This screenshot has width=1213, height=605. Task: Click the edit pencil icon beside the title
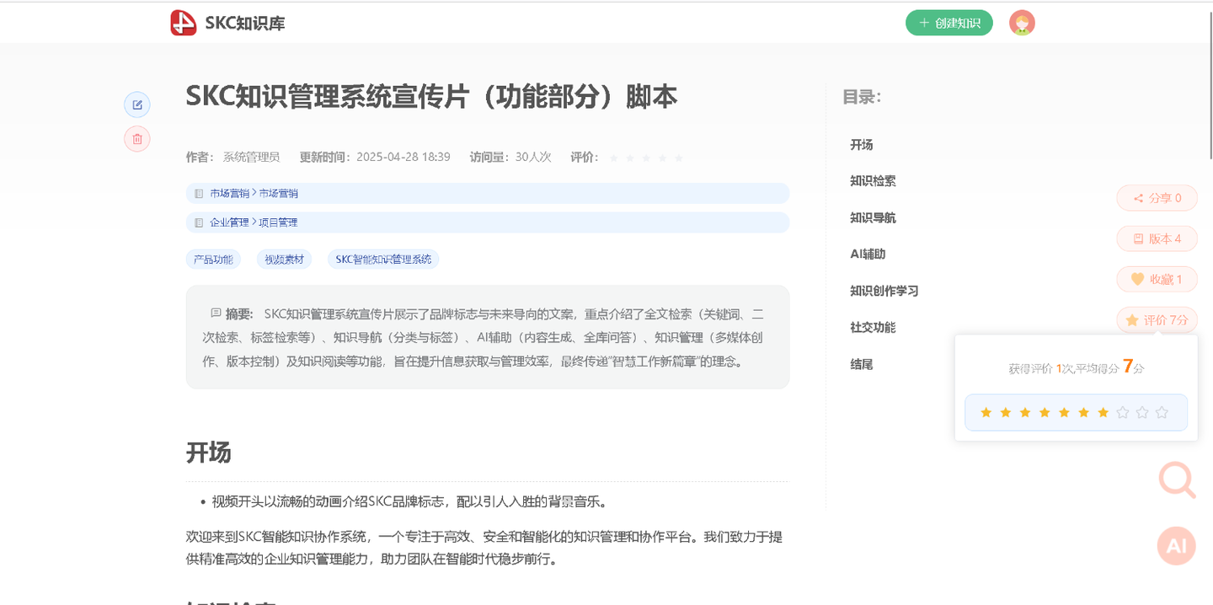(x=137, y=104)
